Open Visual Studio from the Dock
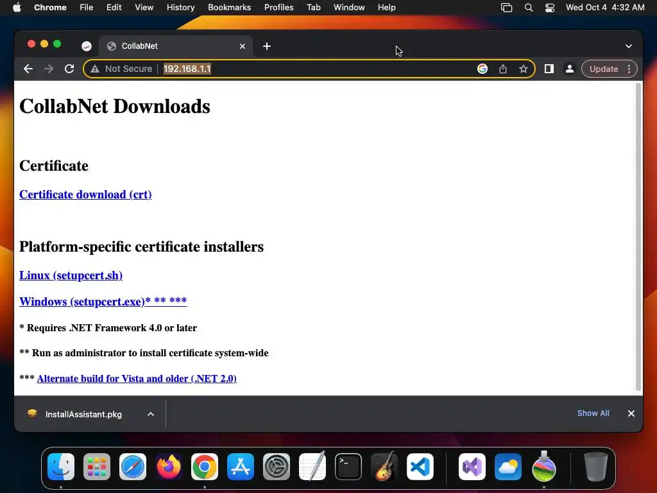 click(472, 467)
